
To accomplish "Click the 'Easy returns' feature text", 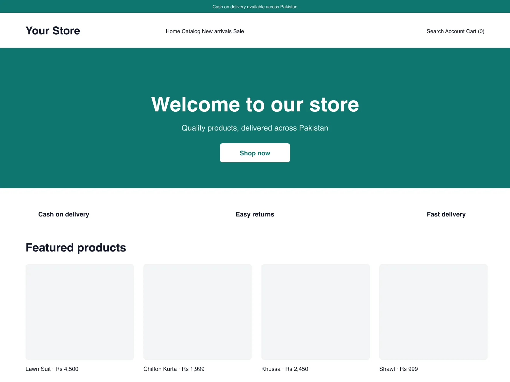I will click(x=255, y=214).
